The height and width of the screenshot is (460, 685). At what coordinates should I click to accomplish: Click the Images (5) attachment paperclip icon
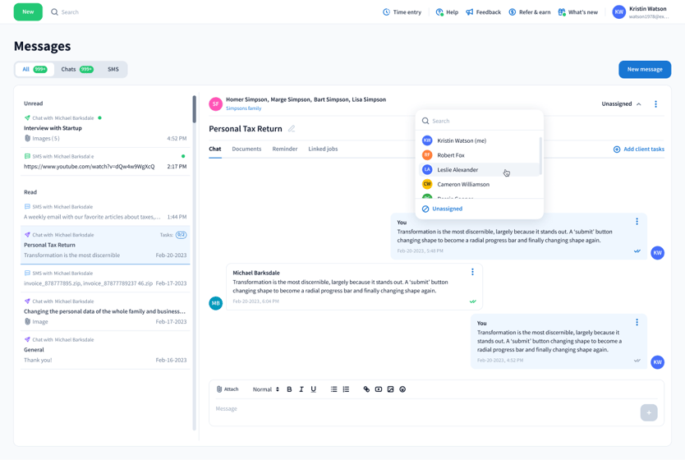(28, 139)
